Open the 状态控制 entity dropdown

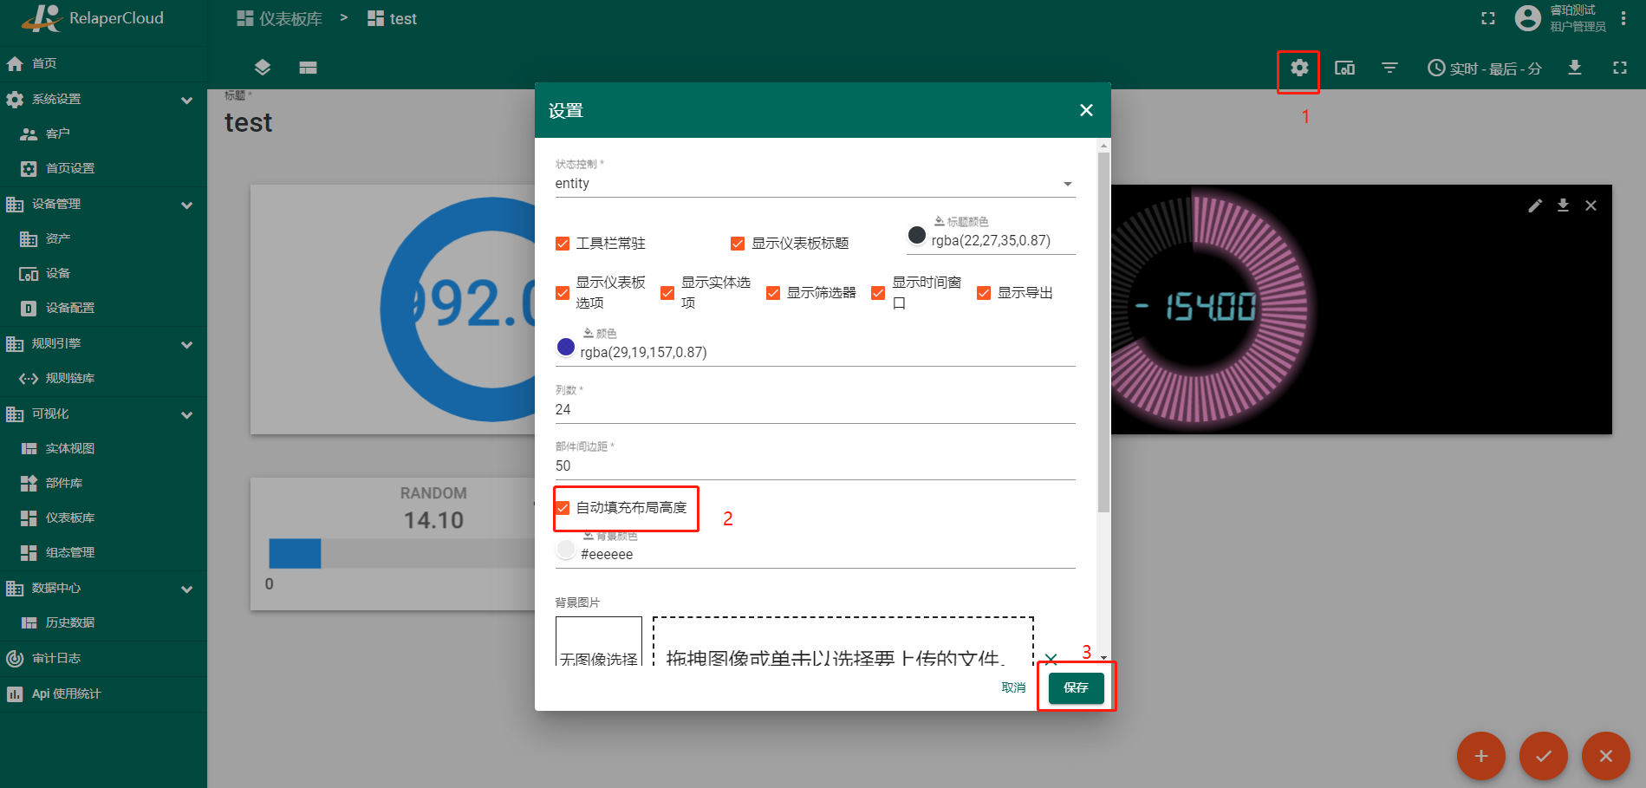[815, 184]
